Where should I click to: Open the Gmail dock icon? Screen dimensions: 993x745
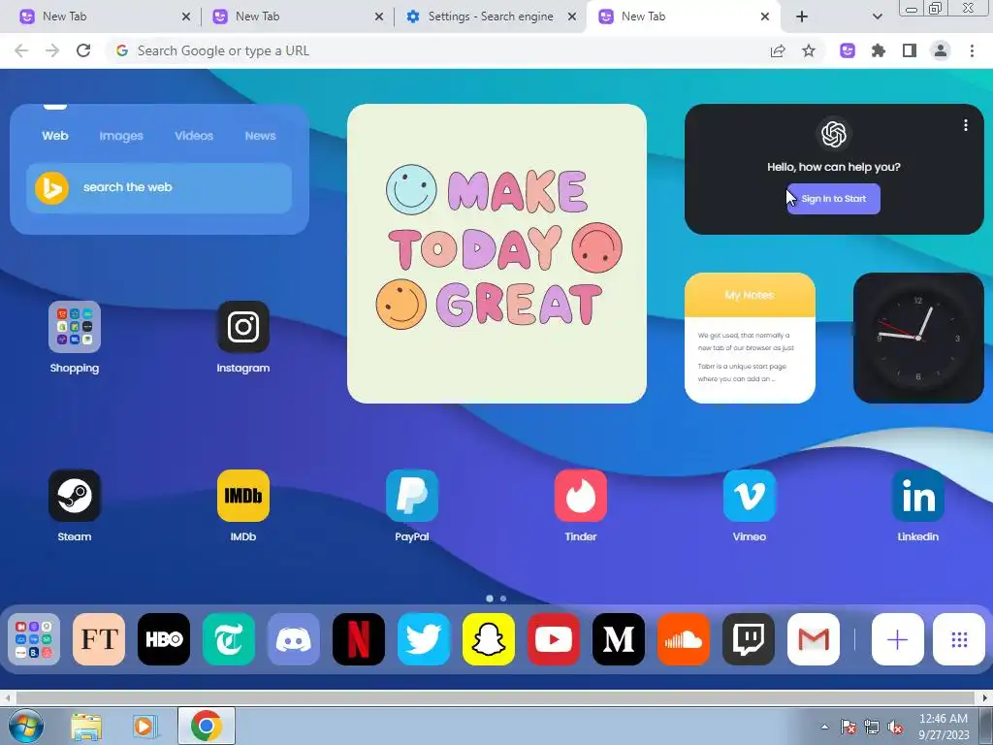point(814,639)
